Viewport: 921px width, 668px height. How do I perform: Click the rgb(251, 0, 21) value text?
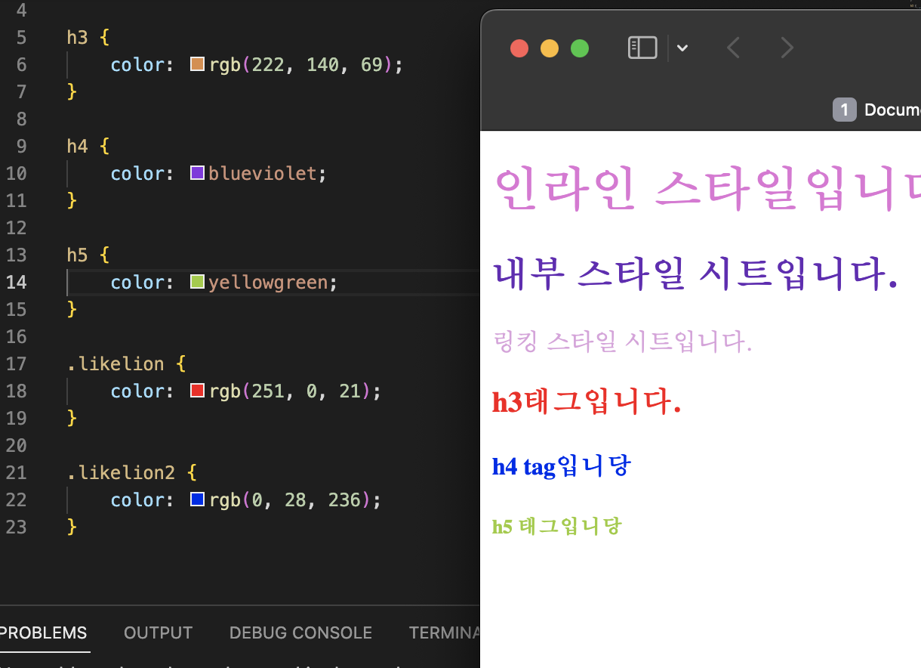pos(291,391)
